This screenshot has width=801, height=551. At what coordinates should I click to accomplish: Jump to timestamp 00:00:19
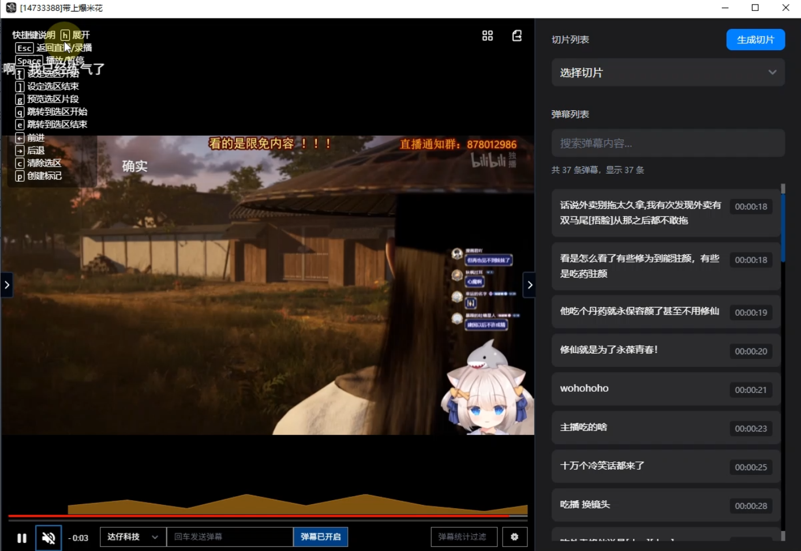point(751,313)
